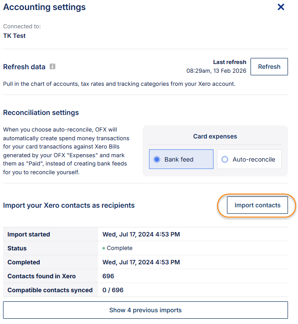Click the Contacts found in Xero value 696
298x324 pixels.
108,276
